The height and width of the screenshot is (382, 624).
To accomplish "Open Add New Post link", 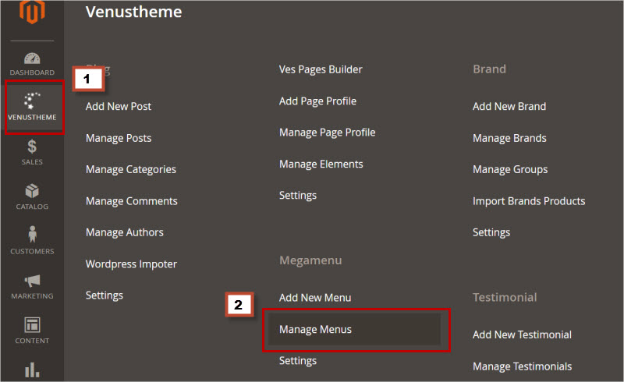I will coord(119,106).
